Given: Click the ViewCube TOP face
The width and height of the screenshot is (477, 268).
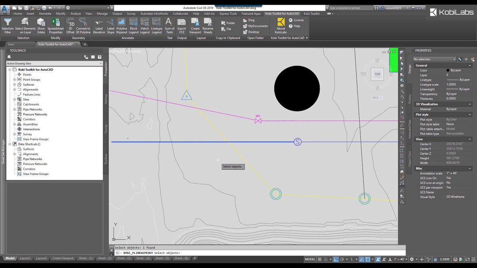Looking at the screenshot, I should tap(377, 74).
